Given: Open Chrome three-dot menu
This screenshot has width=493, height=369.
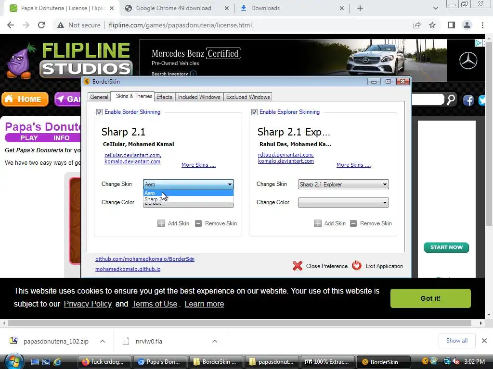Looking at the screenshot, I should (x=482, y=25).
